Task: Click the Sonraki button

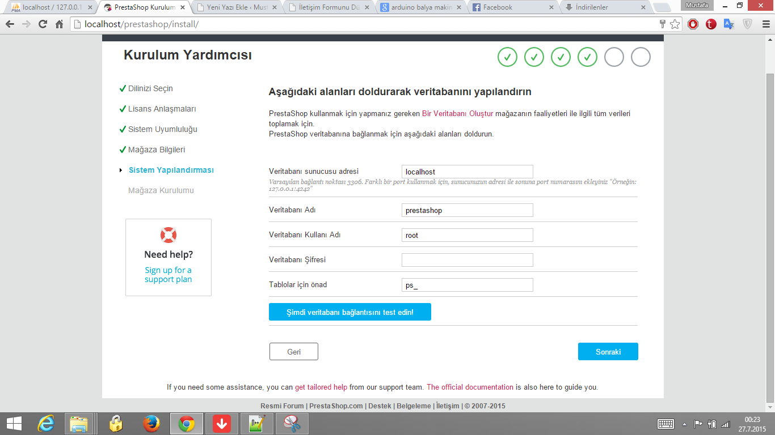Action: click(x=608, y=352)
